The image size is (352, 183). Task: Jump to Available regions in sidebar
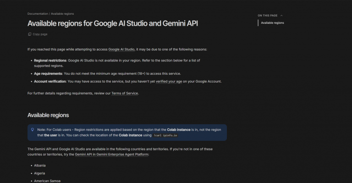pyautogui.click(x=272, y=22)
